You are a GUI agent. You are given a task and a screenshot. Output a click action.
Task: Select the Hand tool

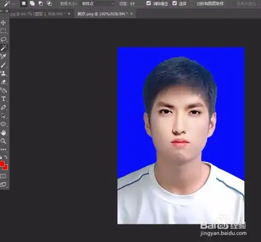point(3,133)
